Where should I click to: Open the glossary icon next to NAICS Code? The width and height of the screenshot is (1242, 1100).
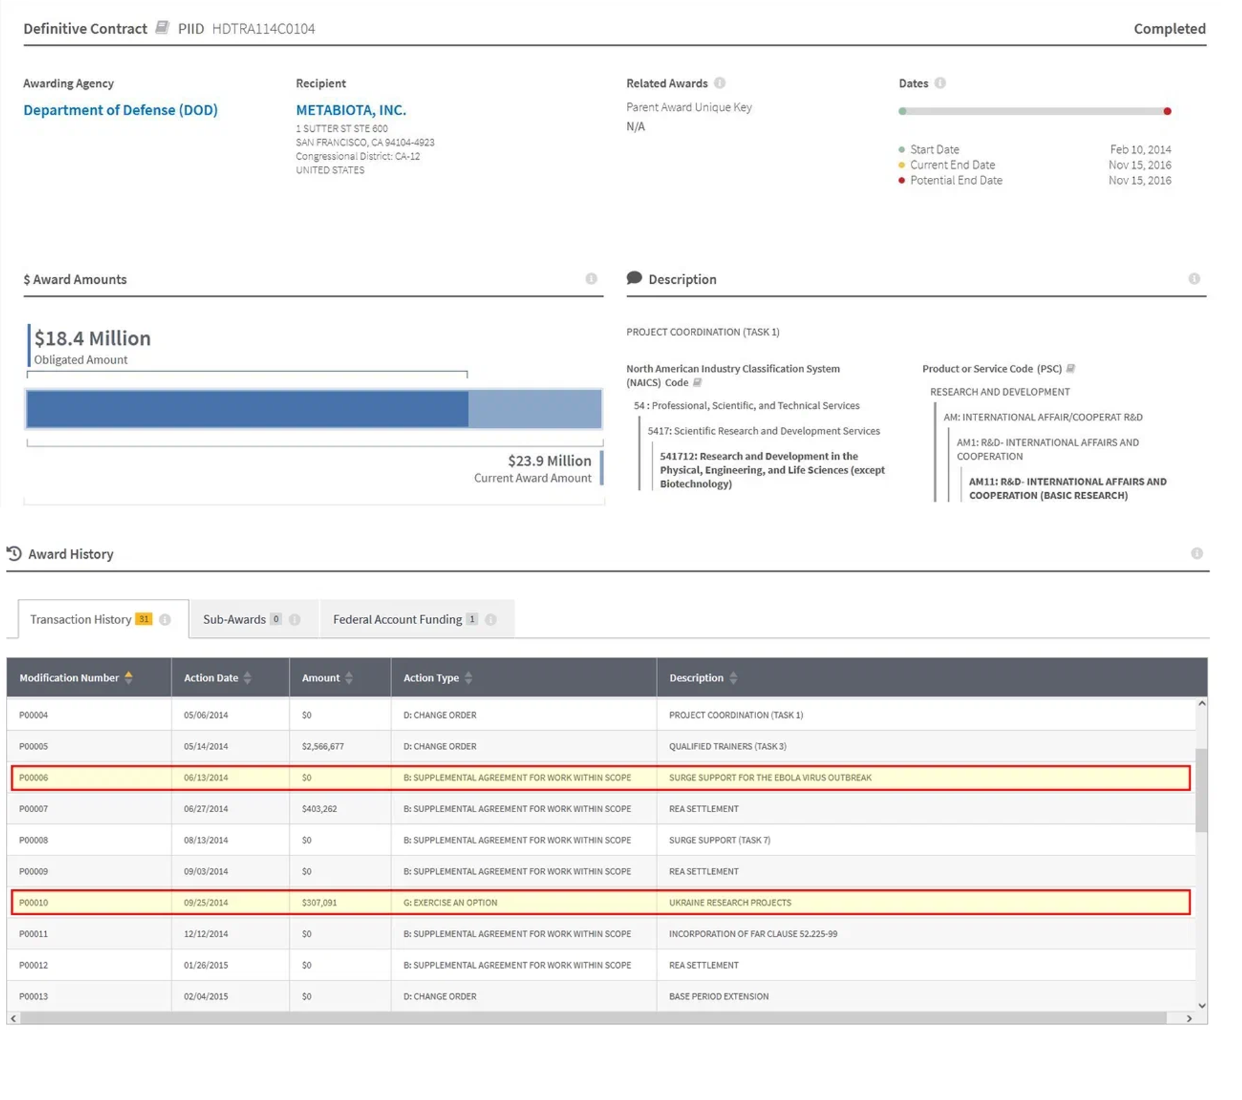pos(697,382)
